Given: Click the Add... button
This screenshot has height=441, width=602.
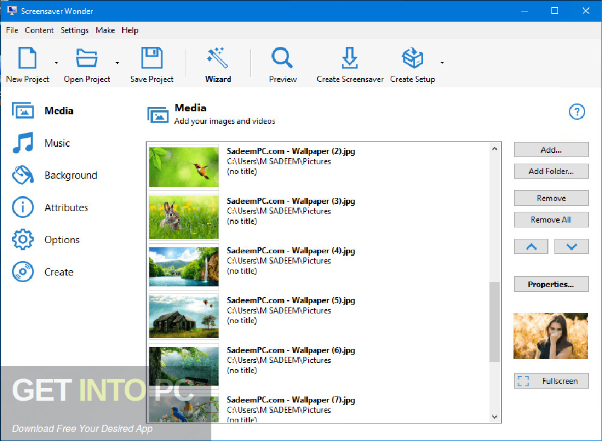Looking at the screenshot, I should pos(551,150).
